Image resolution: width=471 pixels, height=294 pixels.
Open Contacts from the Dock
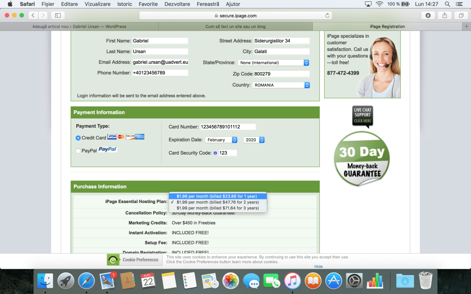[x=128, y=282]
